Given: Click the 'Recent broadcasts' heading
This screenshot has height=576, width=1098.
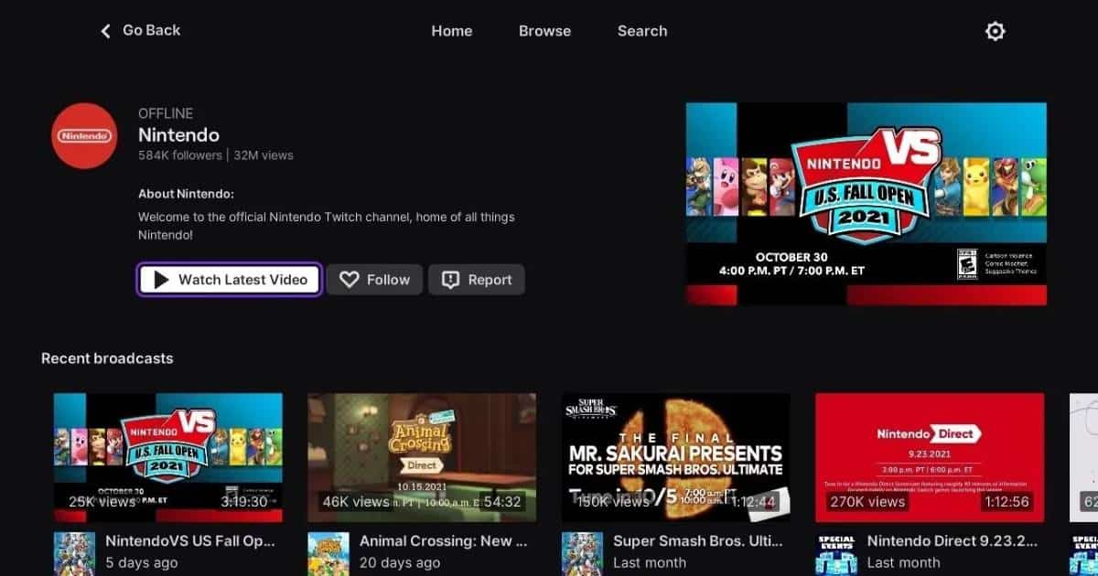Looking at the screenshot, I should pos(107,358).
